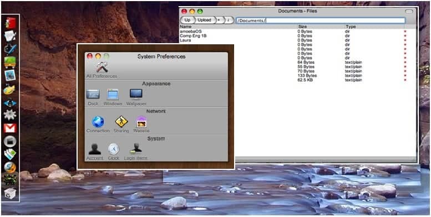Launch the orange S ball app in dock
Image resolution: width=431 pixels, height=217 pixels.
(x=10, y=168)
